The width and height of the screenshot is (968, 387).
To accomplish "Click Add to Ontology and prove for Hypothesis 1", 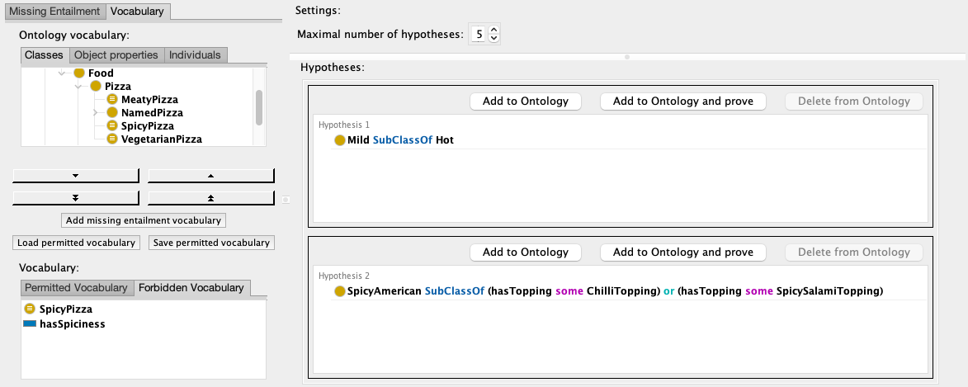I will point(682,101).
